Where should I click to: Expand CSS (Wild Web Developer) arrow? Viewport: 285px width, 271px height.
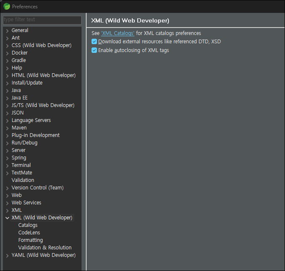(7, 46)
